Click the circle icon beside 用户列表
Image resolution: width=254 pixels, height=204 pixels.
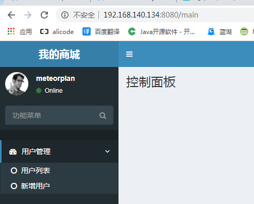pos(14,171)
